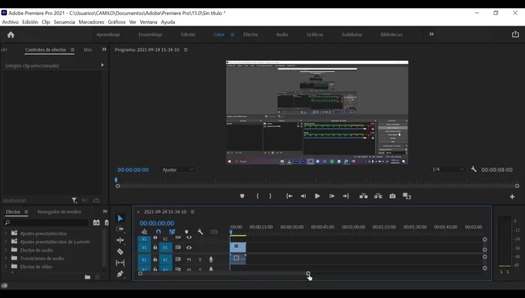
Task: Open Program monitor button editor plus
Action: click(x=512, y=197)
